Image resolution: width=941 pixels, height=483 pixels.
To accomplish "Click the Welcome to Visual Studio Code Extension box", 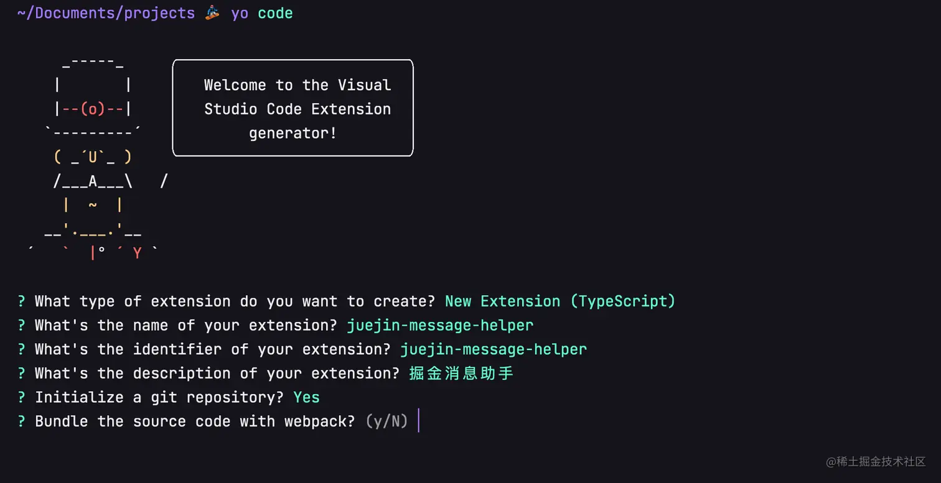I will point(293,108).
